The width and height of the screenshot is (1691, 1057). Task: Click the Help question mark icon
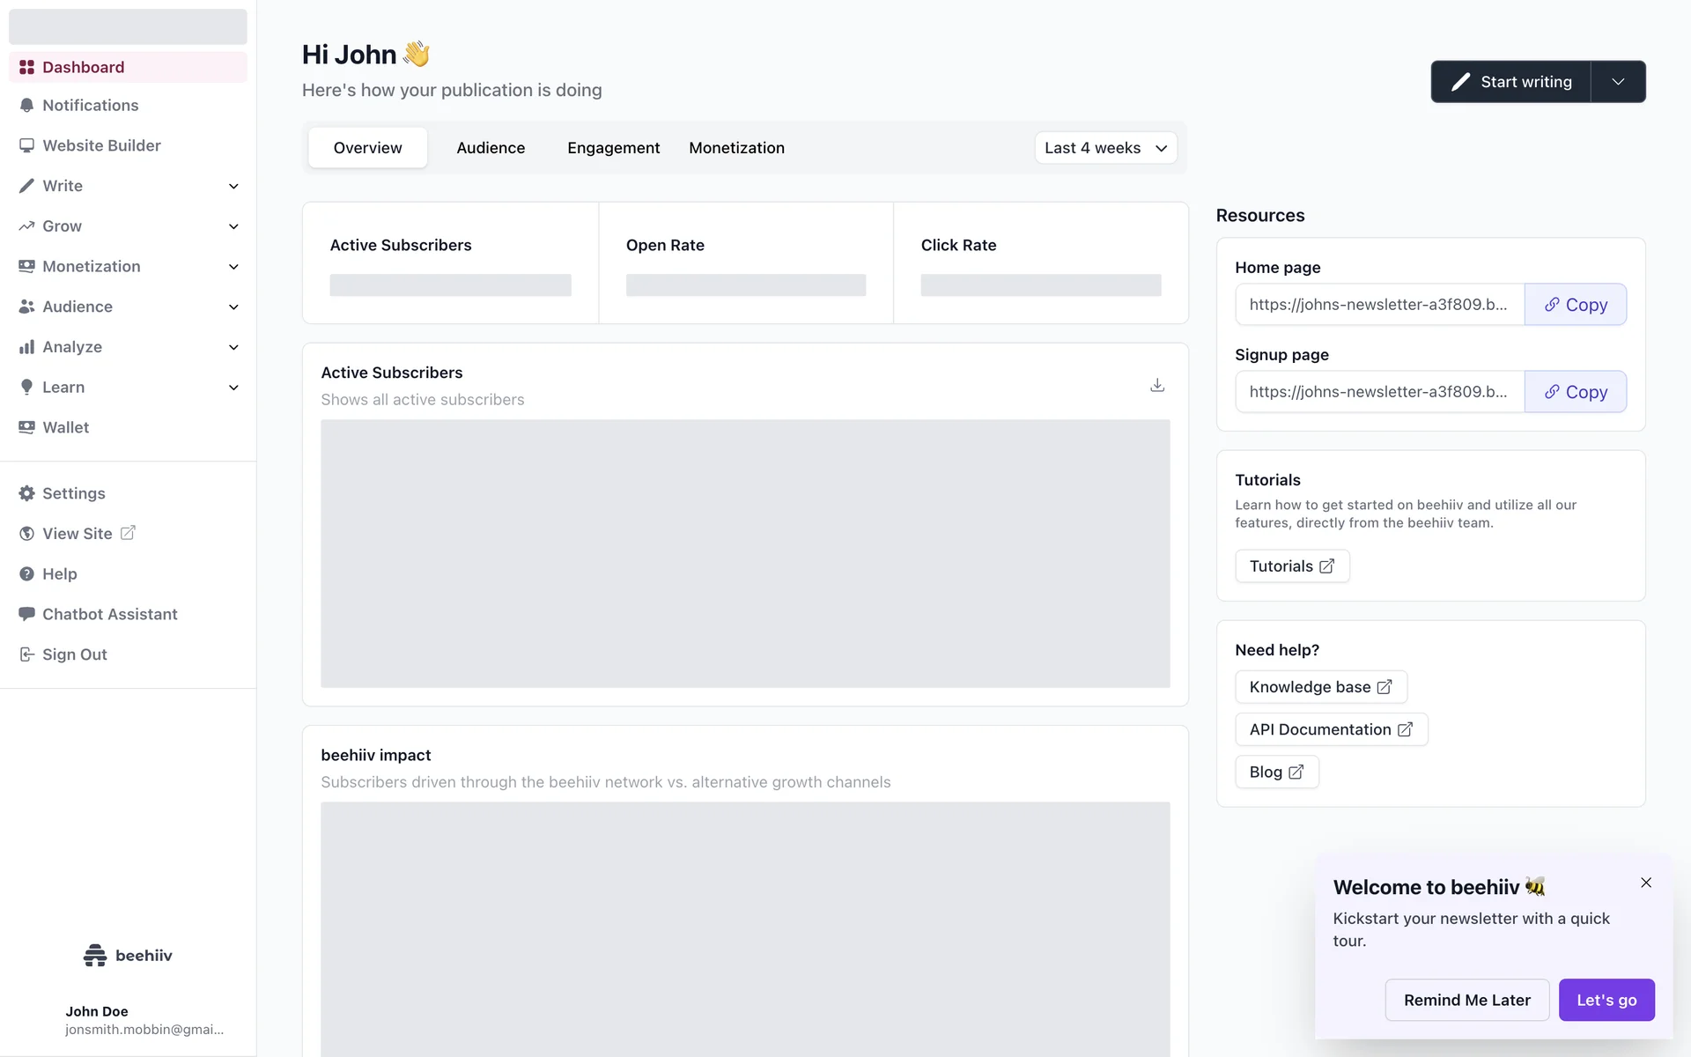click(x=26, y=574)
